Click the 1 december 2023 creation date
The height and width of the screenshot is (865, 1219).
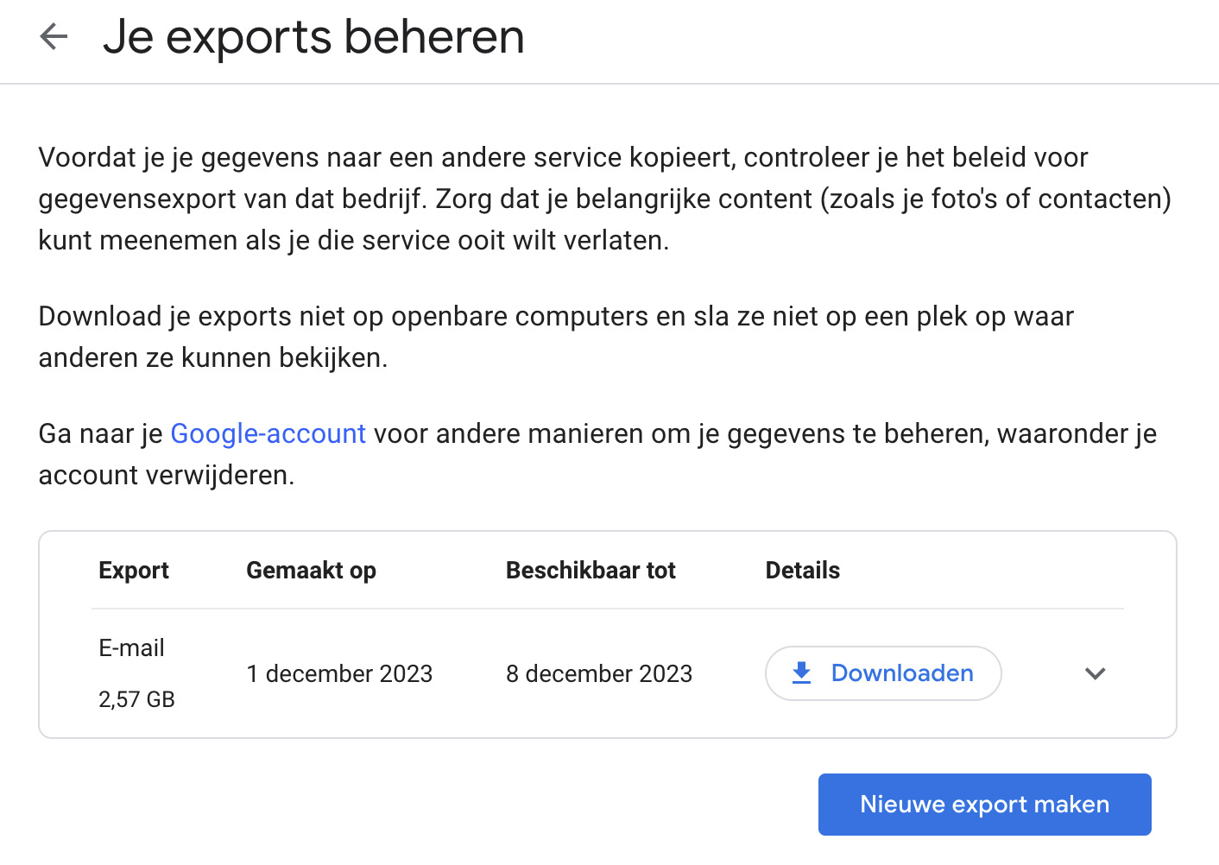click(x=339, y=674)
